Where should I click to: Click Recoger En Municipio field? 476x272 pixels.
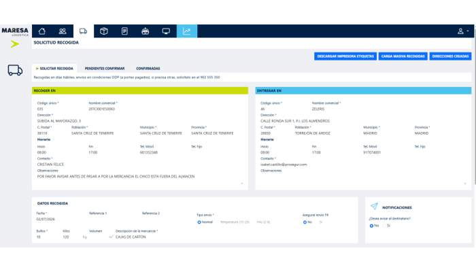pyautogui.click(x=163, y=133)
